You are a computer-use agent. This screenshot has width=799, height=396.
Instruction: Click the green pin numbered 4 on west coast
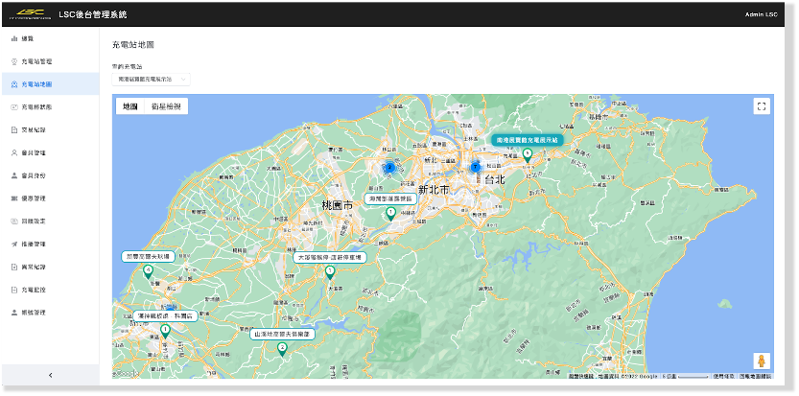(x=148, y=271)
